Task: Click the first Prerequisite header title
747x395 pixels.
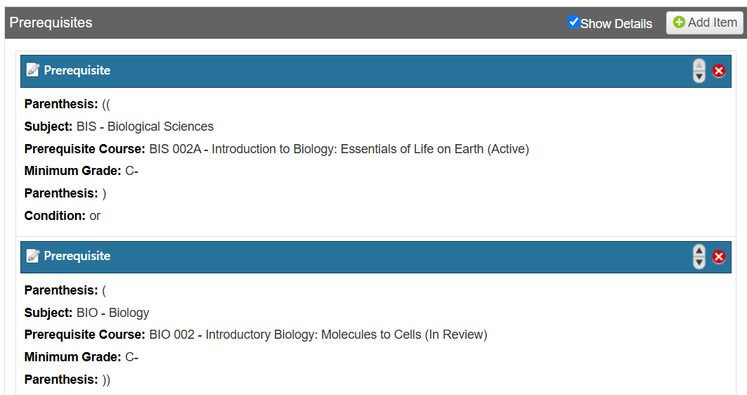Action: point(77,70)
